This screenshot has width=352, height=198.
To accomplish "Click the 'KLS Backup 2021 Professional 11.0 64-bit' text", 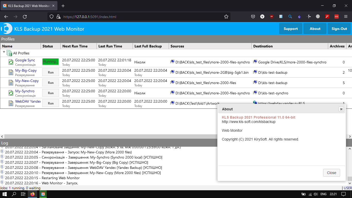I will pyautogui.click(x=258, y=117).
